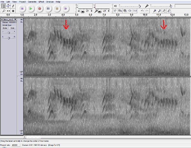
Task: Close the track with the X button
Action: [x=2, y=19]
